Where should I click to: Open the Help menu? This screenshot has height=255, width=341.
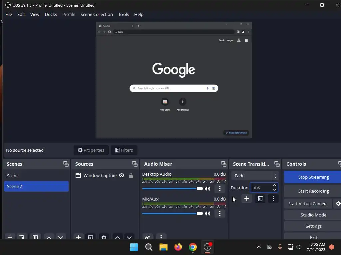click(x=139, y=14)
